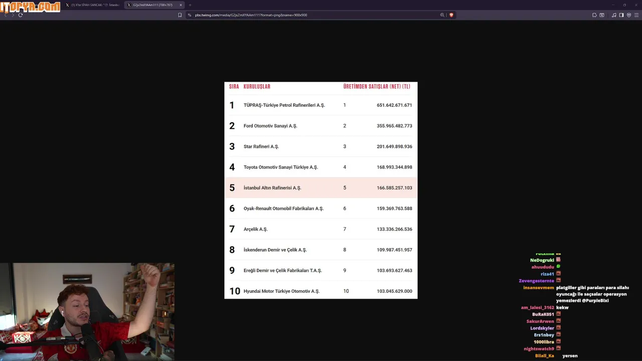Click the icon left of the music note
Screen dimensions: 642x361
click(602, 15)
